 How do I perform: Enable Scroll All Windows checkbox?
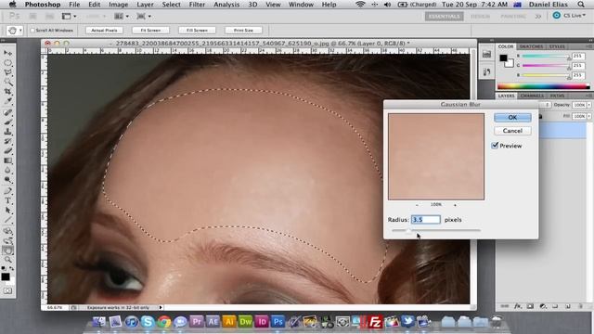32,31
